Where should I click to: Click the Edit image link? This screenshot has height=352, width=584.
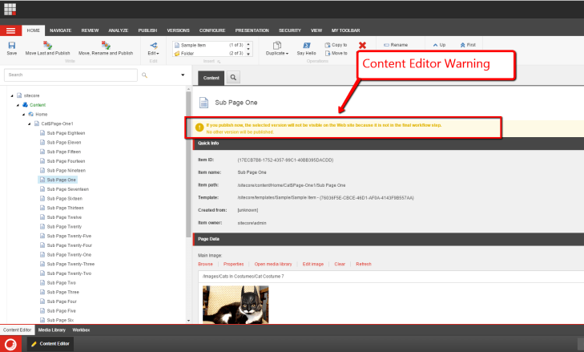tap(313, 264)
